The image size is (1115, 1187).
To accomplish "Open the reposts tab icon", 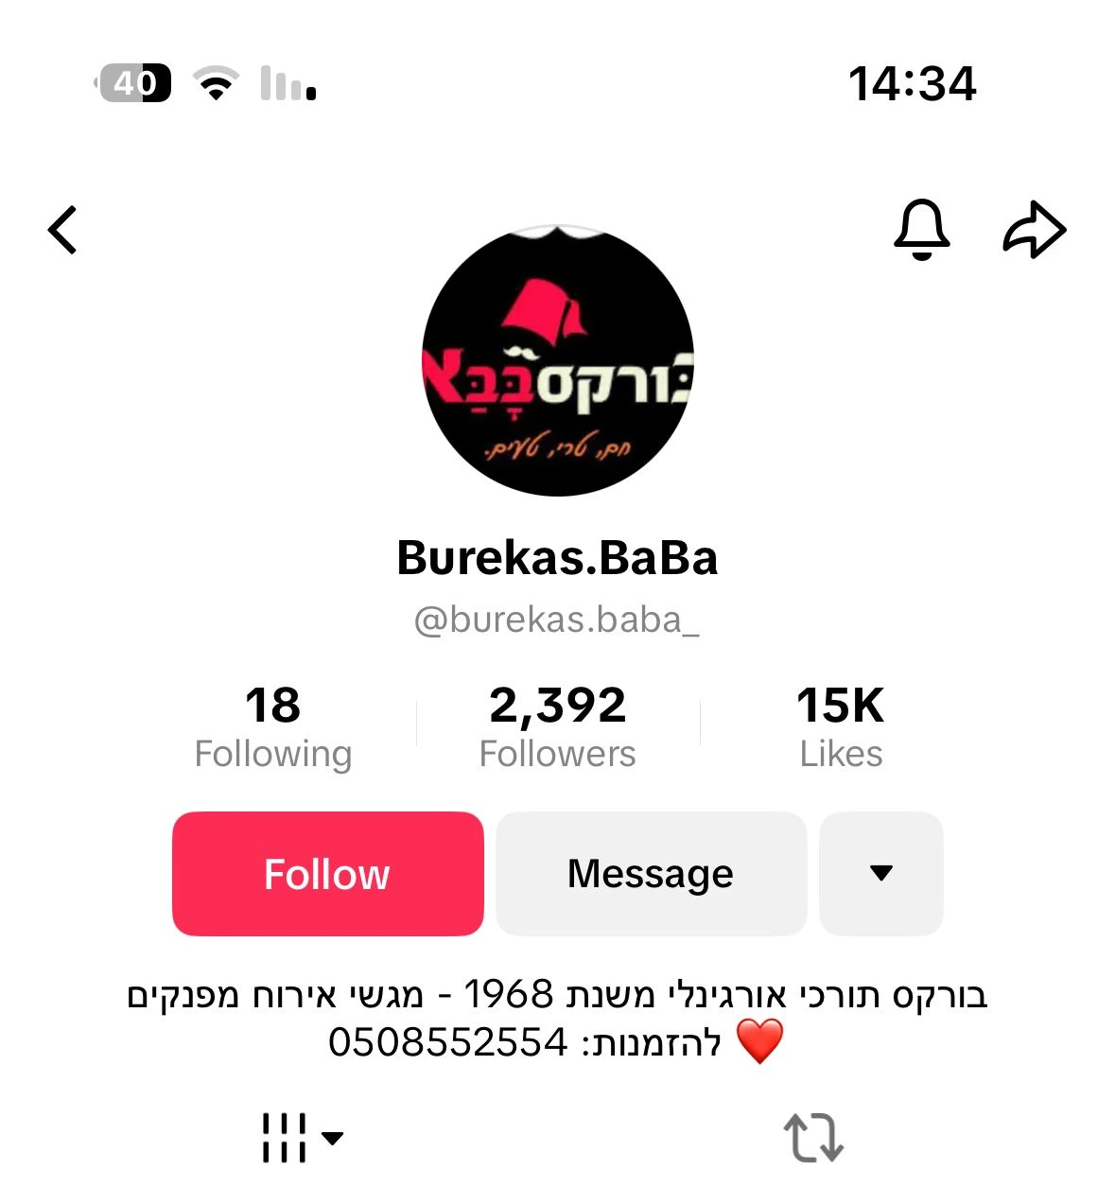I will click(813, 1137).
